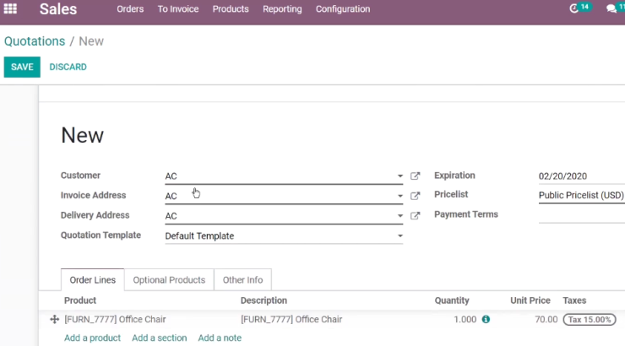Open the Configuration menu
The image size is (625, 346).
(x=343, y=8)
